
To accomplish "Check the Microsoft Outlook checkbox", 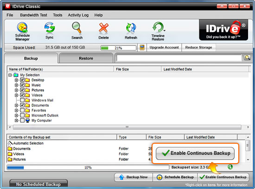I will pos(22,115).
